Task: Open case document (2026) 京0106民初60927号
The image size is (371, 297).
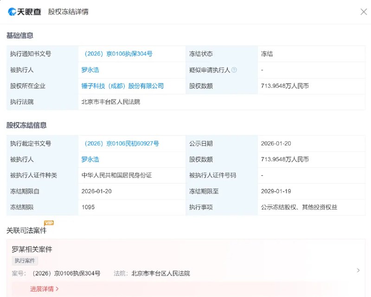Action: coord(122,143)
